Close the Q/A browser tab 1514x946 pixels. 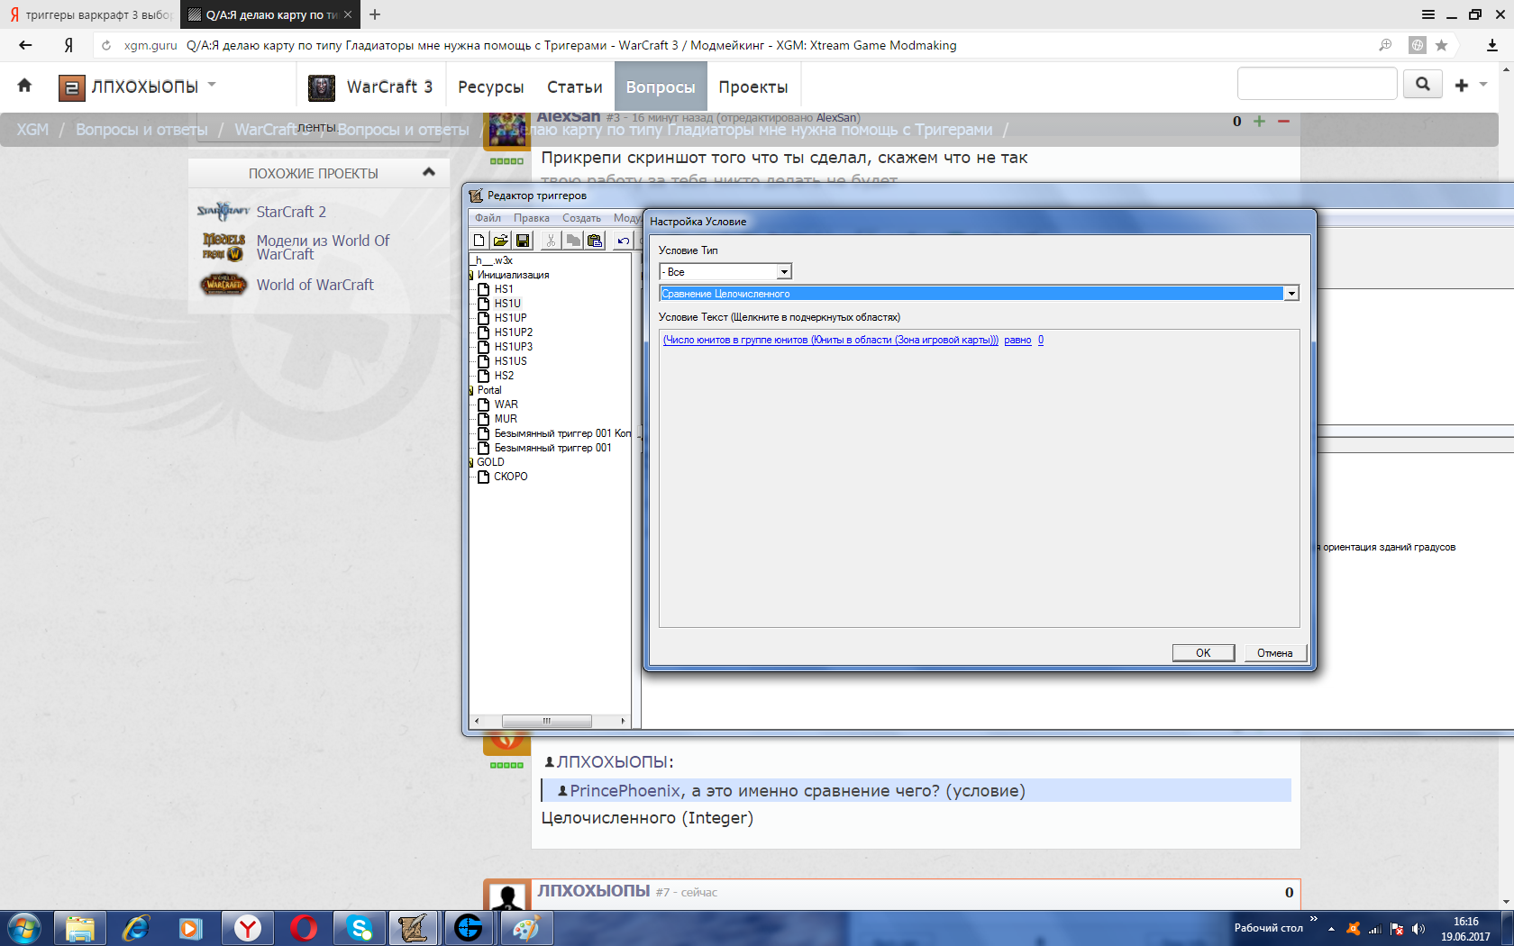coord(348,14)
